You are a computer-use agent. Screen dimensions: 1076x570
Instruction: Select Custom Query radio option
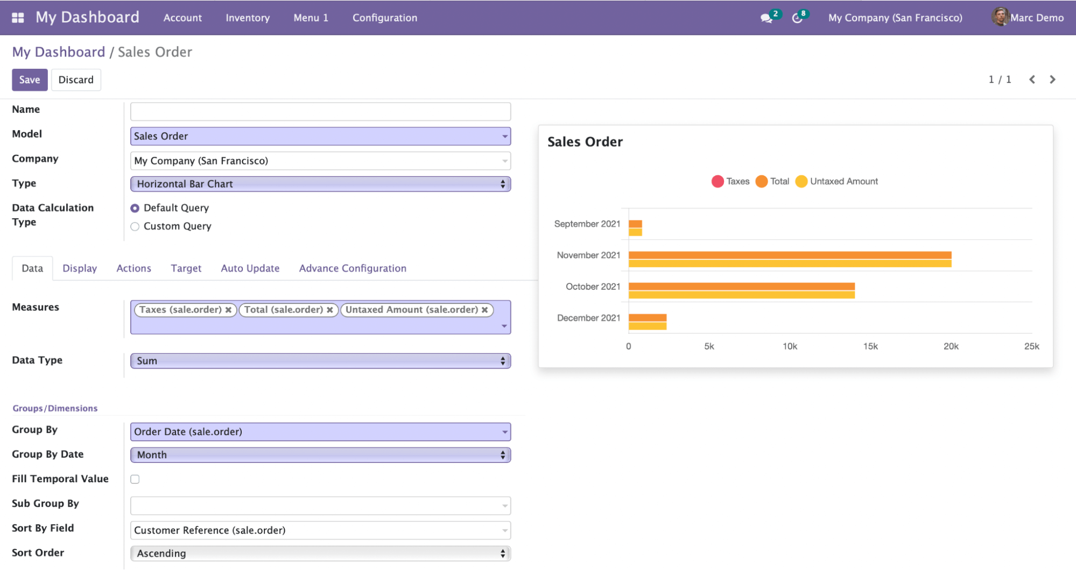(x=135, y=226)
